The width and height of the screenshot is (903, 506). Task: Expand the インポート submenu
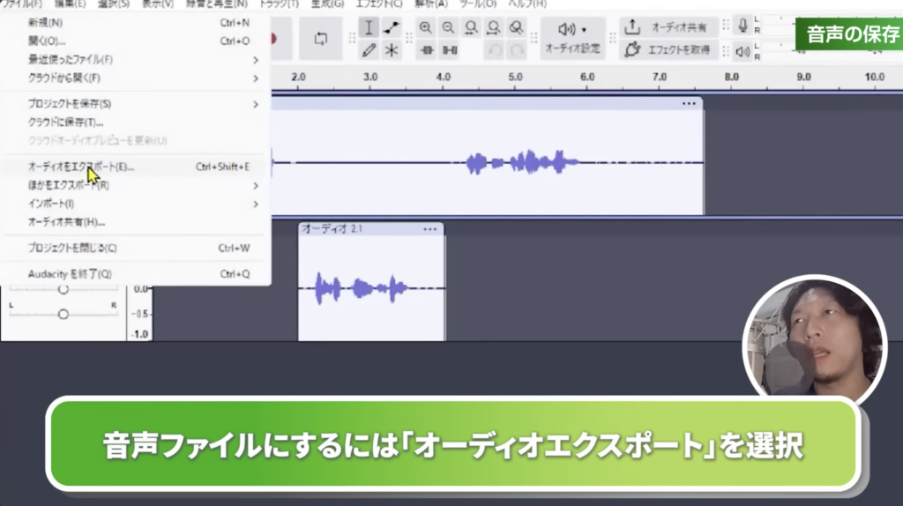pyautogui.click(x=141, y=204)
